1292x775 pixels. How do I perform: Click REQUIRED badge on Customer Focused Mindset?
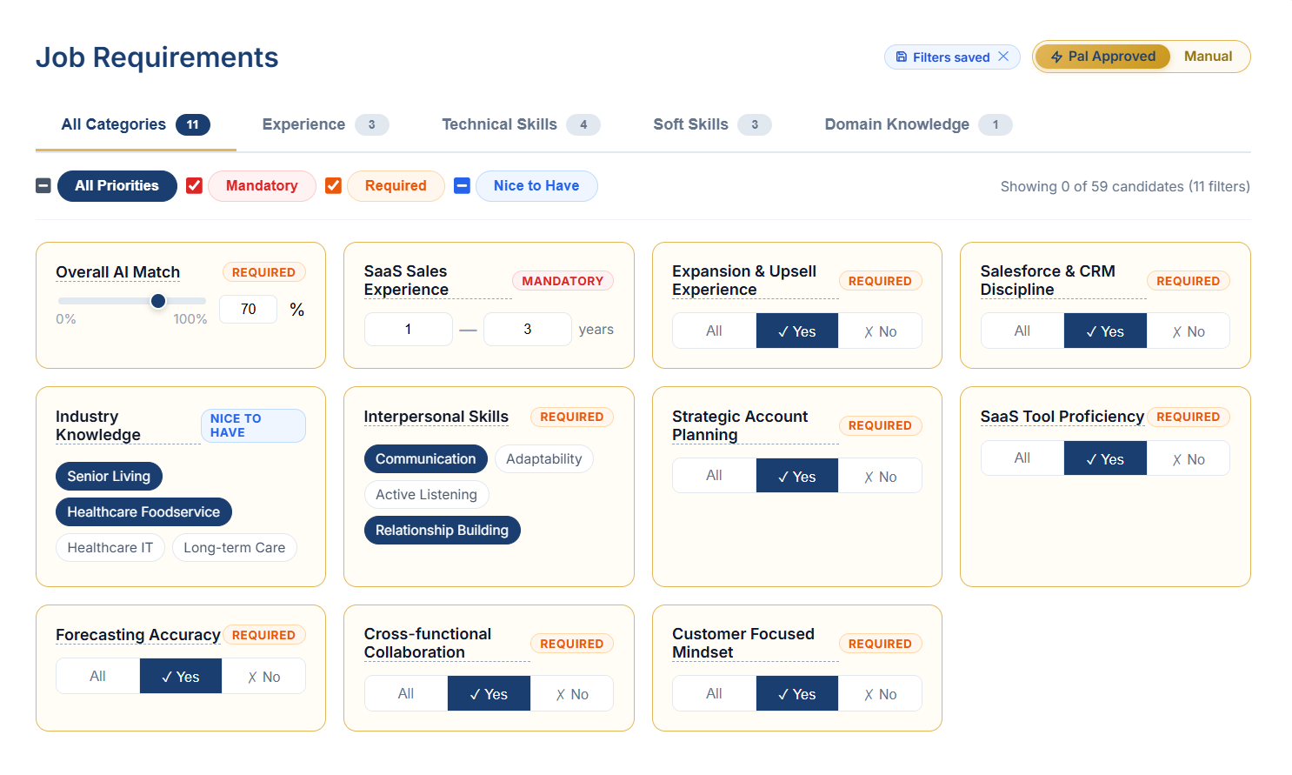880,644
